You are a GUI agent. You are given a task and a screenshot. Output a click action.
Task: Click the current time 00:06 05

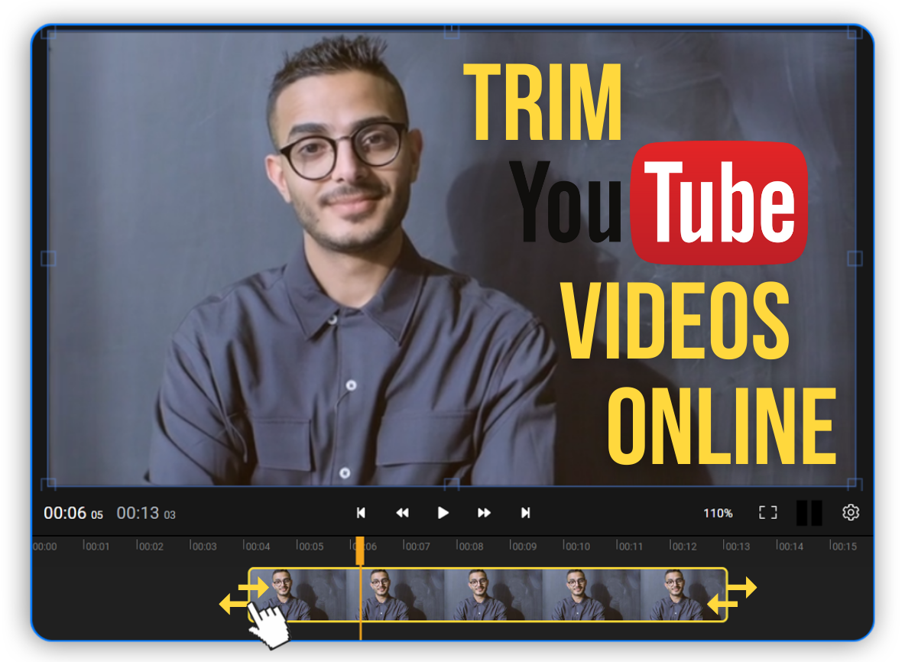point(73,513)
